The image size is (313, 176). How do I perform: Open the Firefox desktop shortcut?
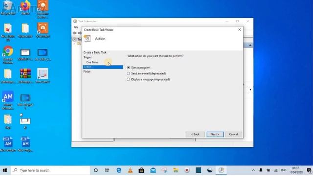[x=25, y=8]
